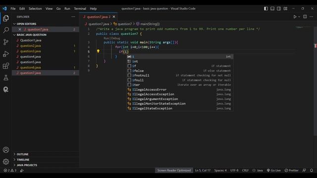317x178 pixels.
Task: Click main(String[]) in breadcrumb
Action: pos(148,24)
